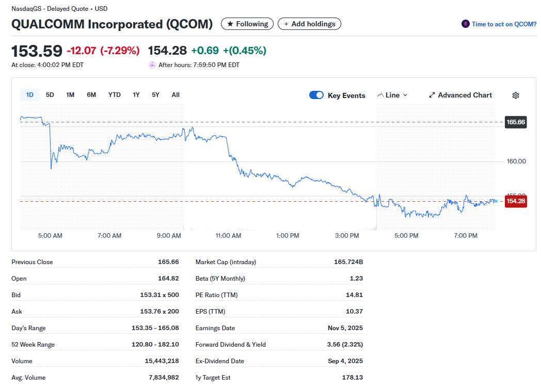Select the 1Y range tab
This screenshot has width=541, height=388.
136,95
